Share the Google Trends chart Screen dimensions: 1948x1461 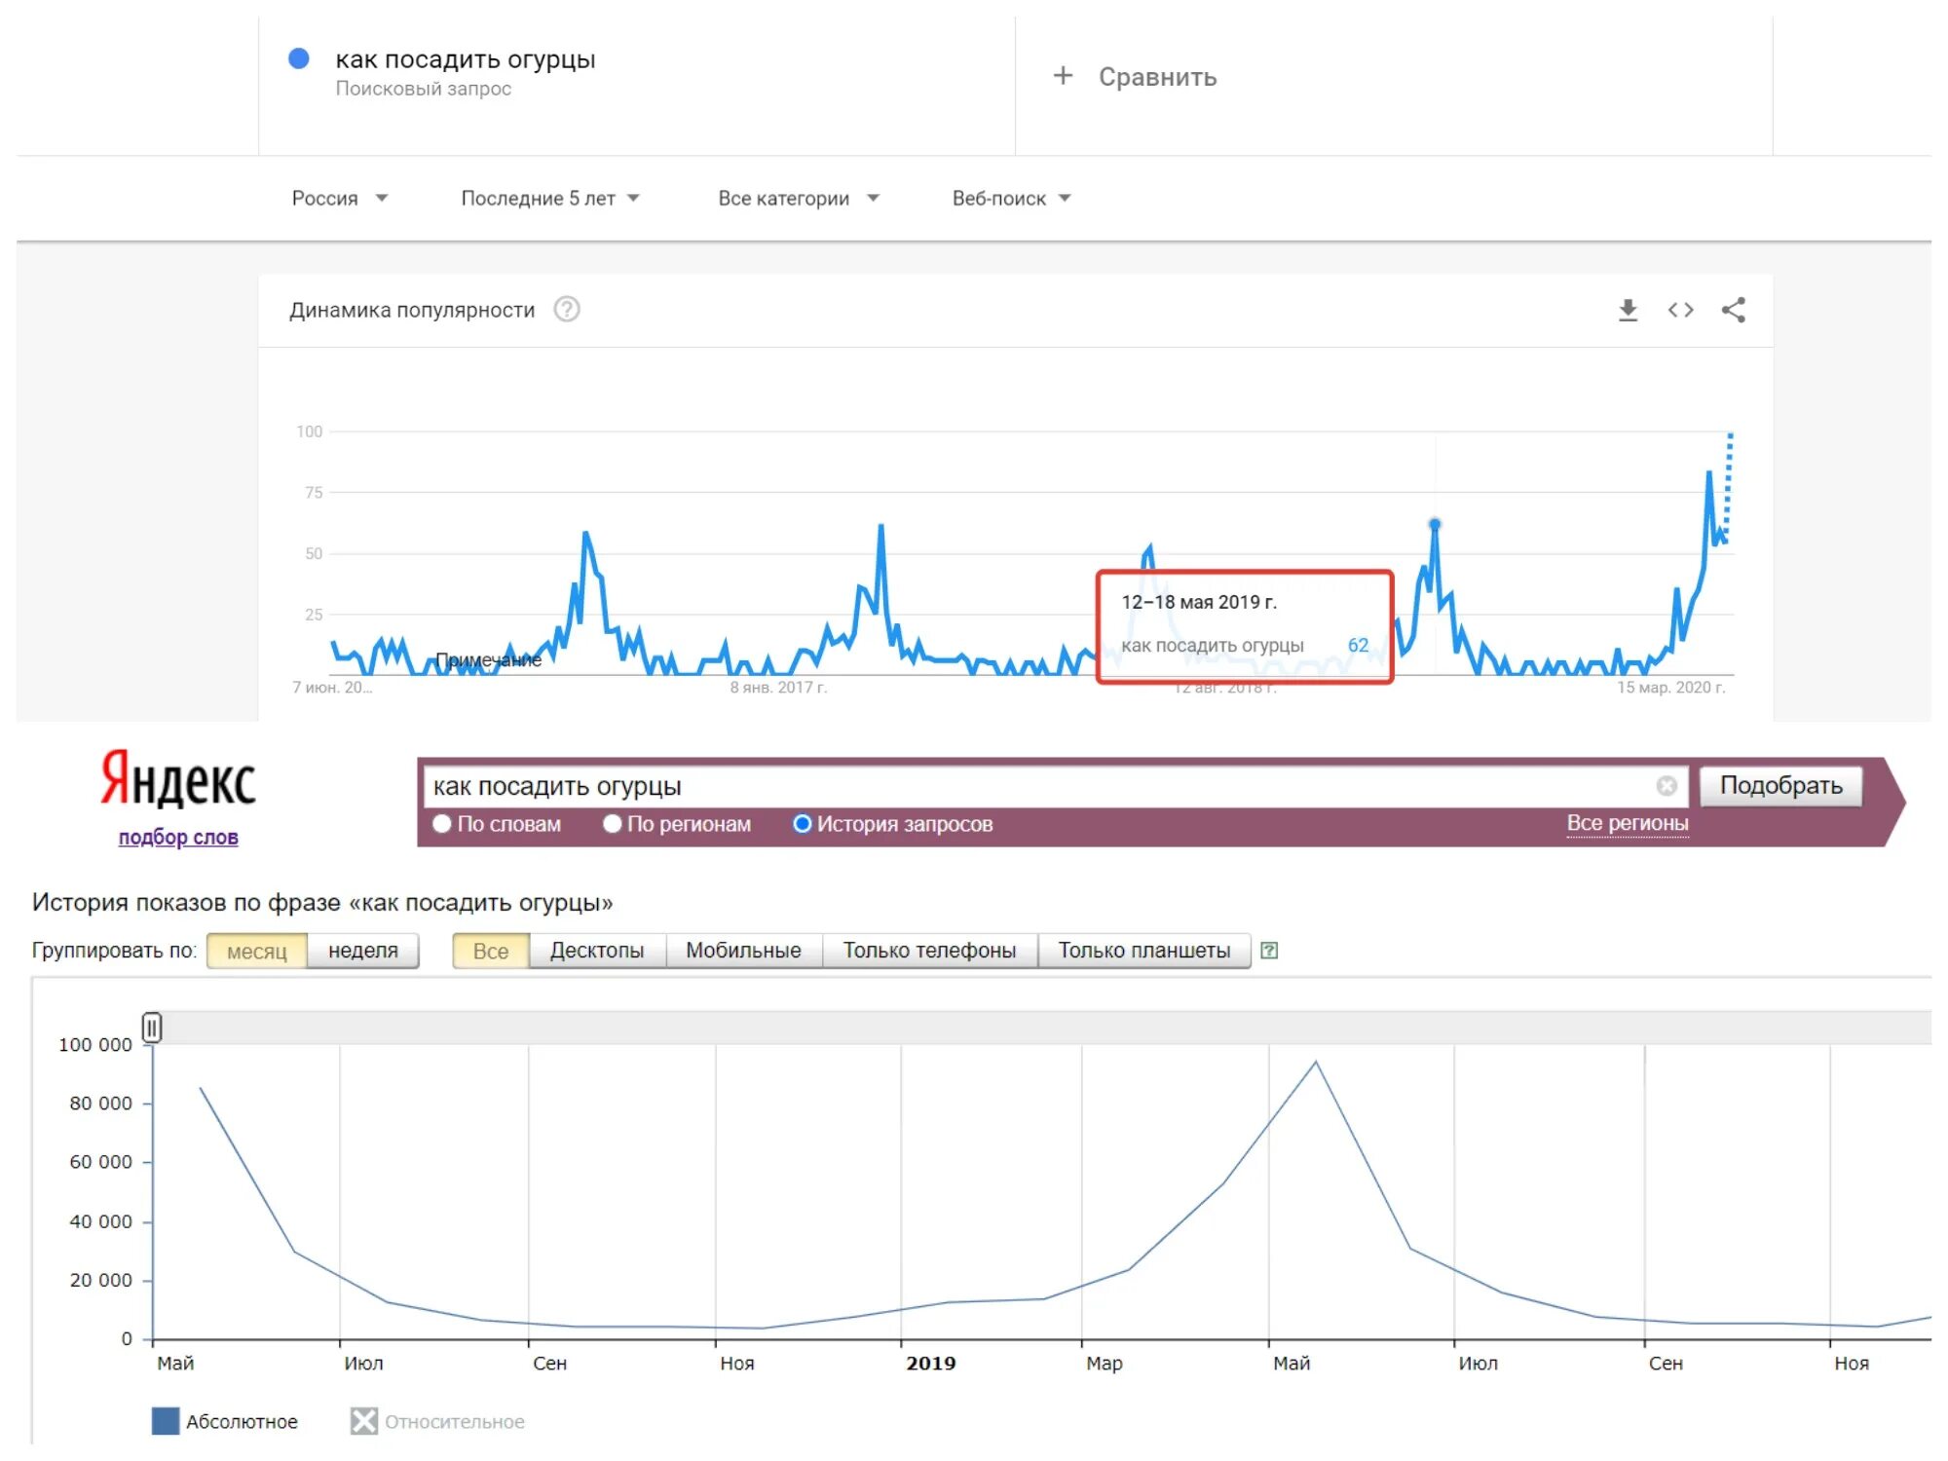(x=1733, y=310)
